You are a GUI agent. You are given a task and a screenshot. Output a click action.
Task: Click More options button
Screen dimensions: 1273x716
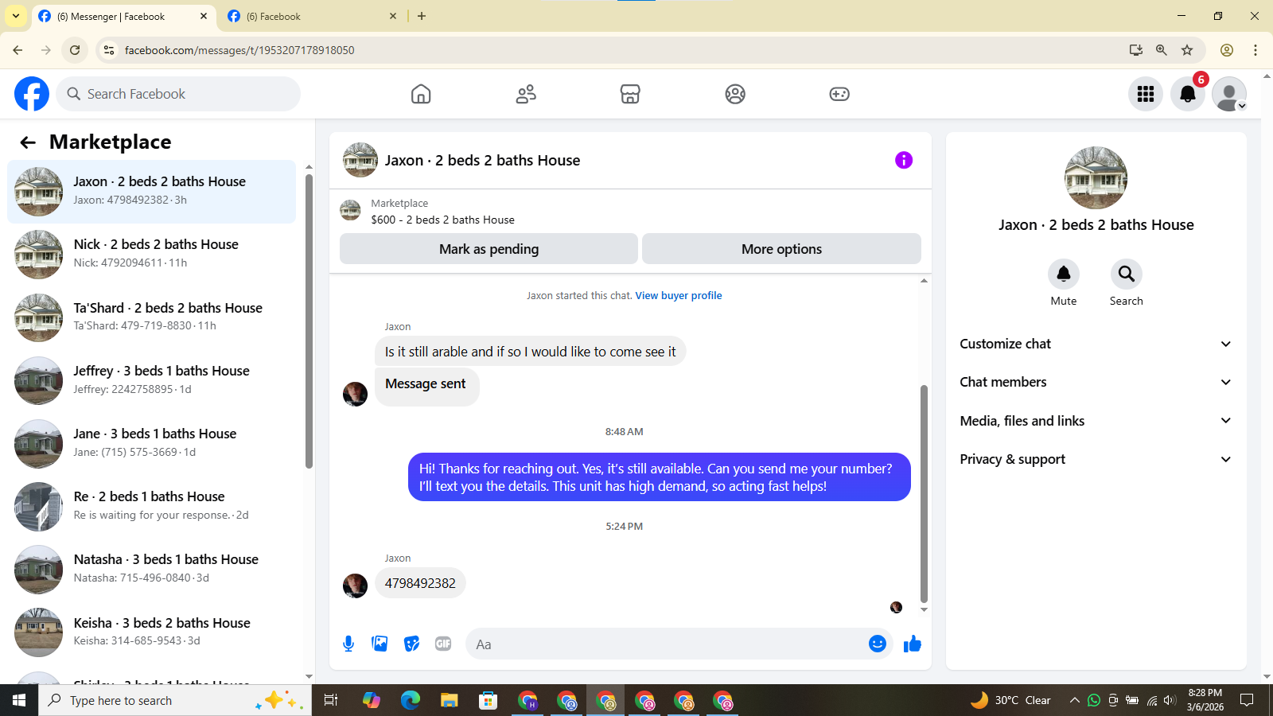tap(781, 249)
